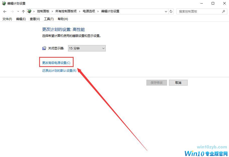Image resolution: width=229 pixels, height=157 pixels.
Task: Refresh the page with the refresh icon
Action: click(x=171, y=11)
